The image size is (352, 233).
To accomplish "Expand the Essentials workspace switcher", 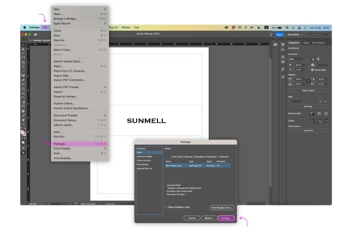I will (x=295, y=34).
